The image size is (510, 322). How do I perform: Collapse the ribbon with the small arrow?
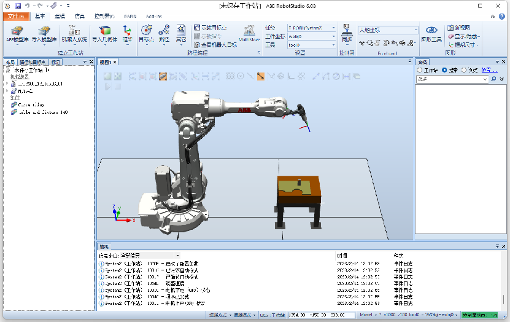pos(493,16)
